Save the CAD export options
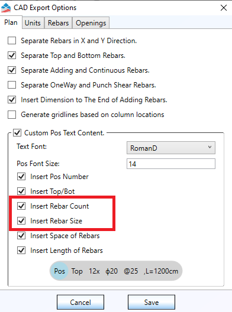This screenshot has height=312, width=232. (x=152, y=303)
